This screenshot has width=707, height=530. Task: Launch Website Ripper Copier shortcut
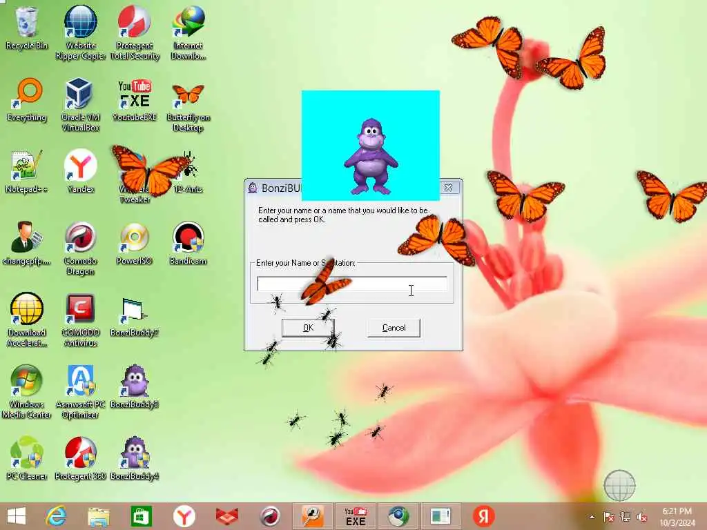coord(80,32)
